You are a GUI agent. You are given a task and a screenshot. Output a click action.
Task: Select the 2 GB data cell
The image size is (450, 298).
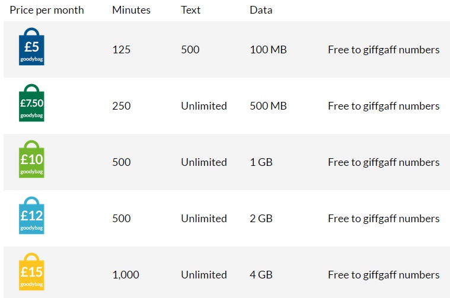[x=261, y=219]
